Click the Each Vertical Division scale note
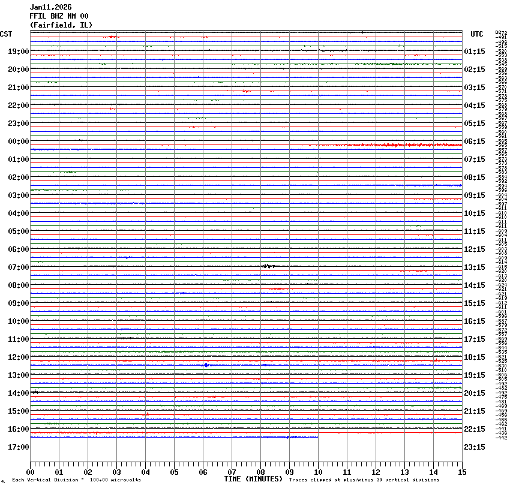This screenshot has height=488, width=510. (76, 480)
